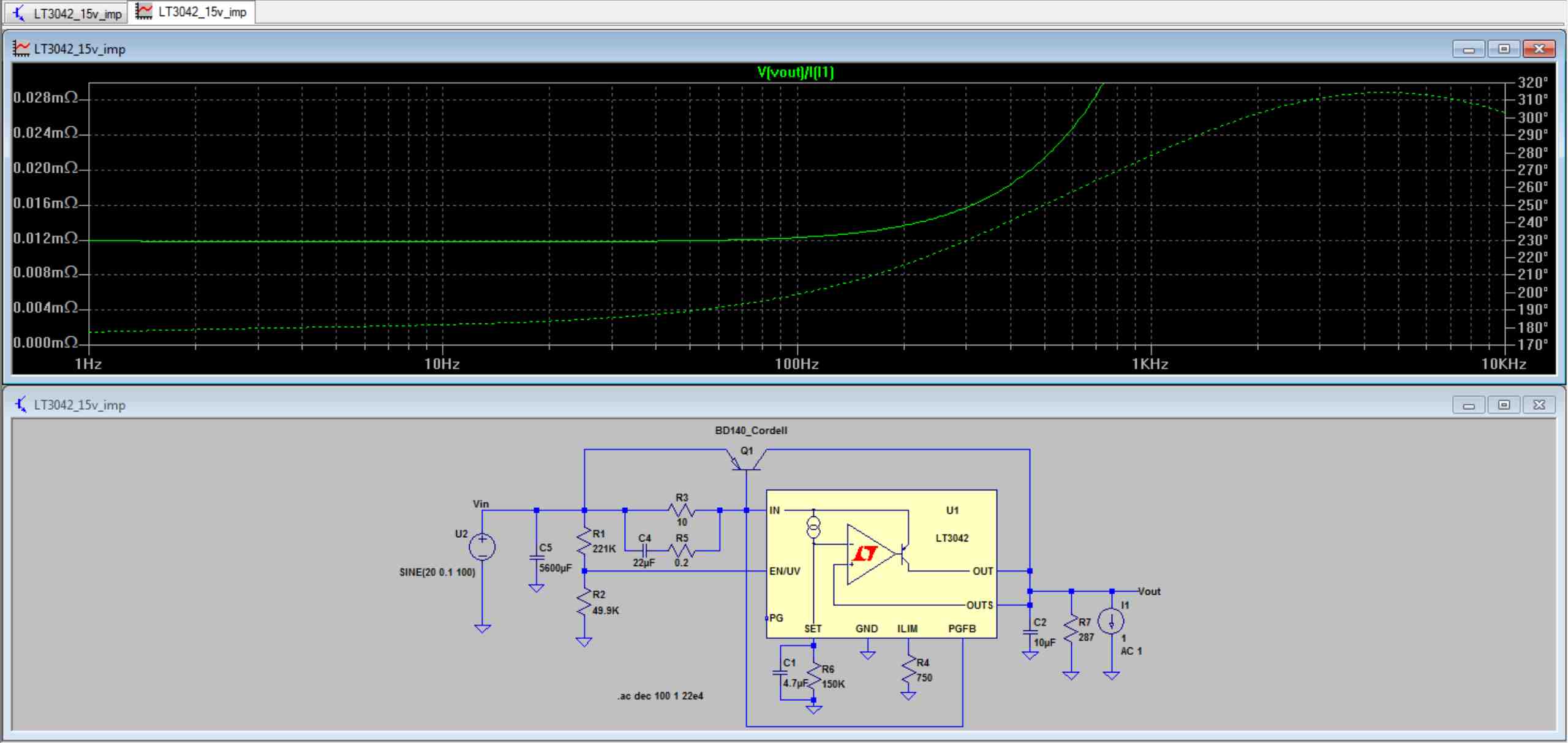Select resistor R4 symbol
Screen dimensions: 1568x743
tap(908, 669)
